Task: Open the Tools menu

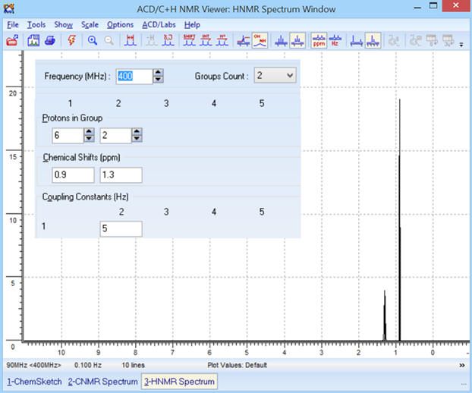Action: click(x=36, y=25)
